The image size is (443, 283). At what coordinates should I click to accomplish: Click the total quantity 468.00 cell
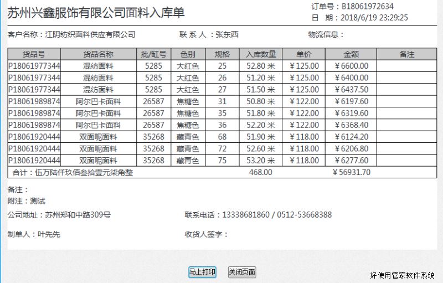click(x=260, y=172)
